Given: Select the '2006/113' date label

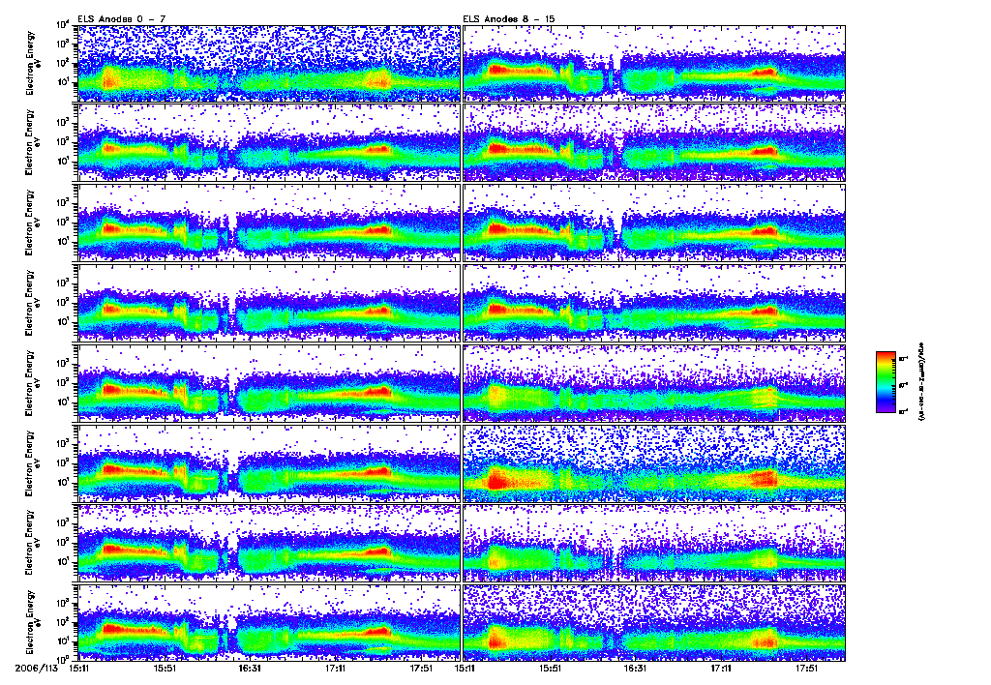Looking at the screenshot, I should pyautogui.click(x=36, y=668).
